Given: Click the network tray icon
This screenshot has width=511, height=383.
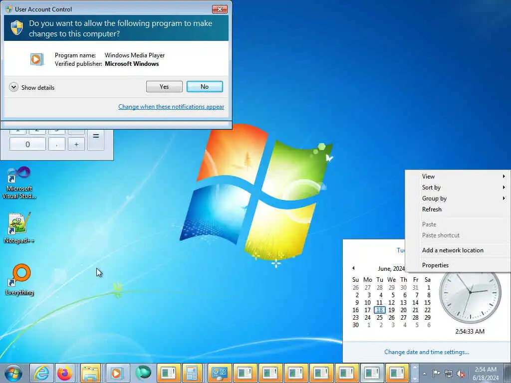Looking at the screenshot, I should 449,374.
